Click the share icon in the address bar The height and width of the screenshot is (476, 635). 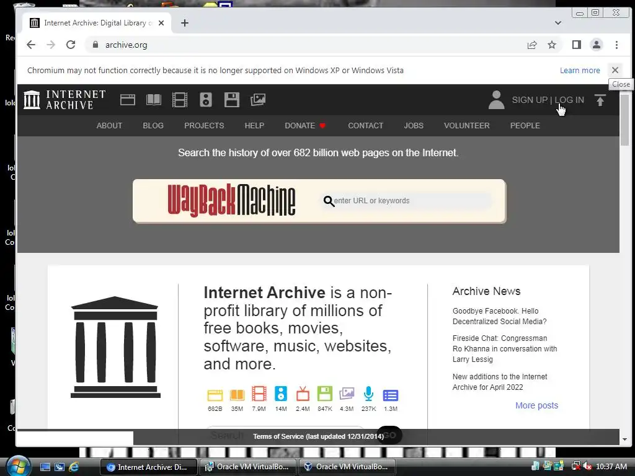pos(531,45)
